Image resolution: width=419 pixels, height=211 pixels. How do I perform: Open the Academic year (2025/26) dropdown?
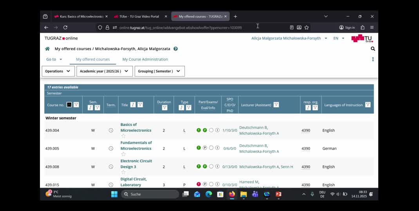coord(104,71)
